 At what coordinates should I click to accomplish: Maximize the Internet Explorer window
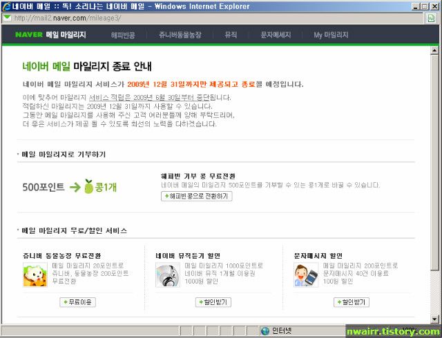point(424,6)
